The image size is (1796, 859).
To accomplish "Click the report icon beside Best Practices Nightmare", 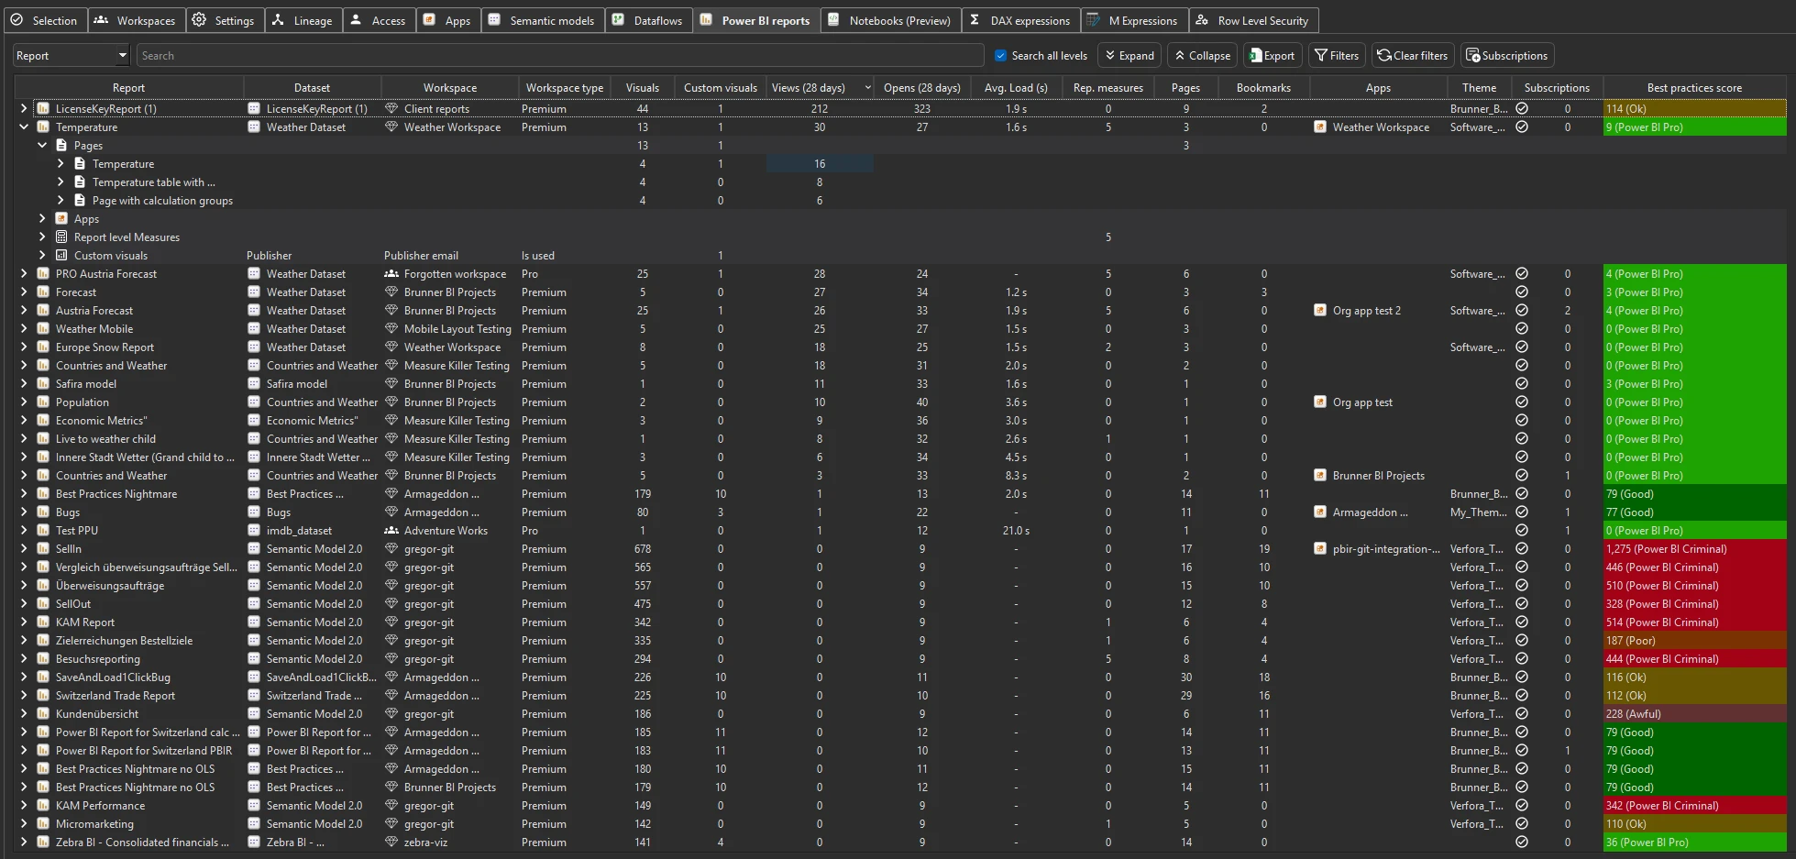I will (42, 493).
